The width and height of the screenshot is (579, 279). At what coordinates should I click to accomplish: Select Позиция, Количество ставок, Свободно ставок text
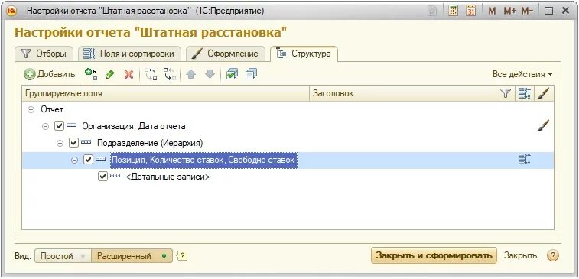(x=203, y=160)
